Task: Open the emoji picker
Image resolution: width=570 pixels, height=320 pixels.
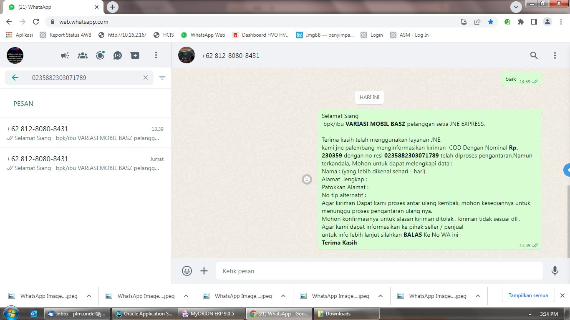Action: [187, 271]
